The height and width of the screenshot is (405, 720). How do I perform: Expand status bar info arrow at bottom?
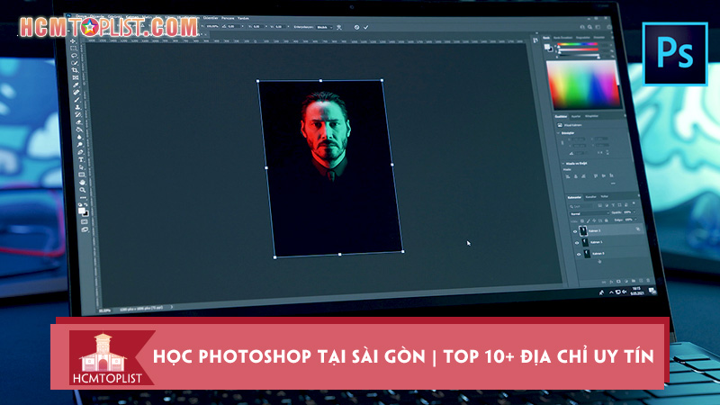click(x=172, y=307)
